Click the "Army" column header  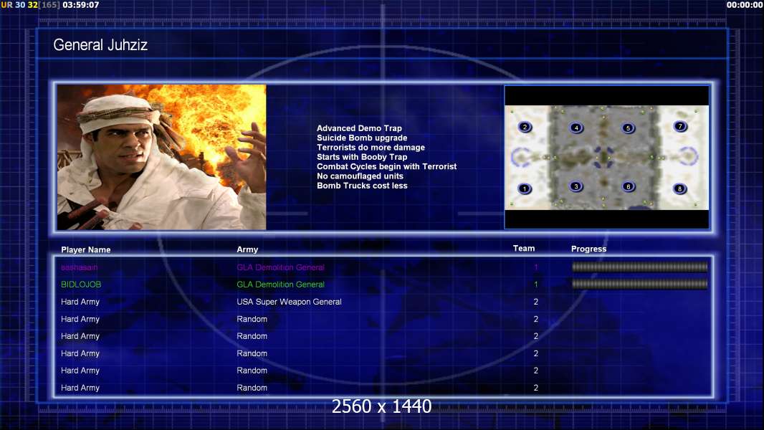(247, 249)
